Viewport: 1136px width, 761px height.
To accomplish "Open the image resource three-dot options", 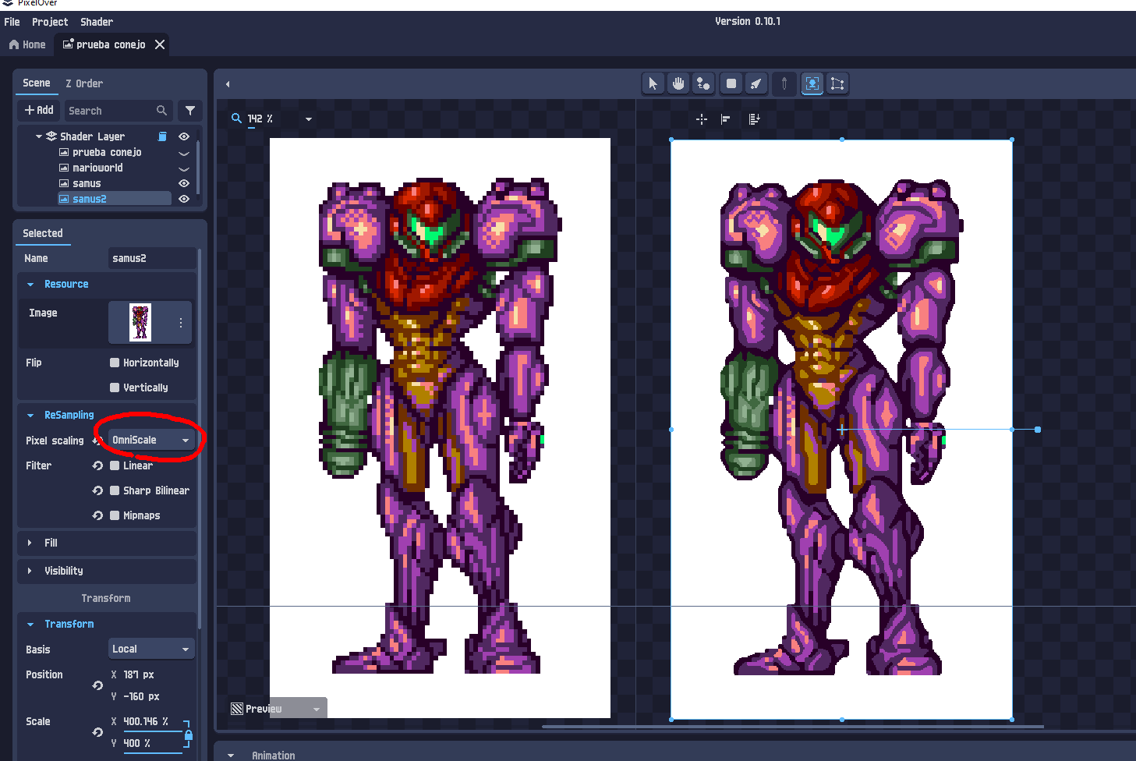I will tap(181, 322).
